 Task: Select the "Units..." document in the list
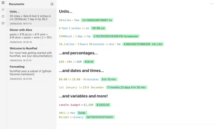click(x=31, y=17)
